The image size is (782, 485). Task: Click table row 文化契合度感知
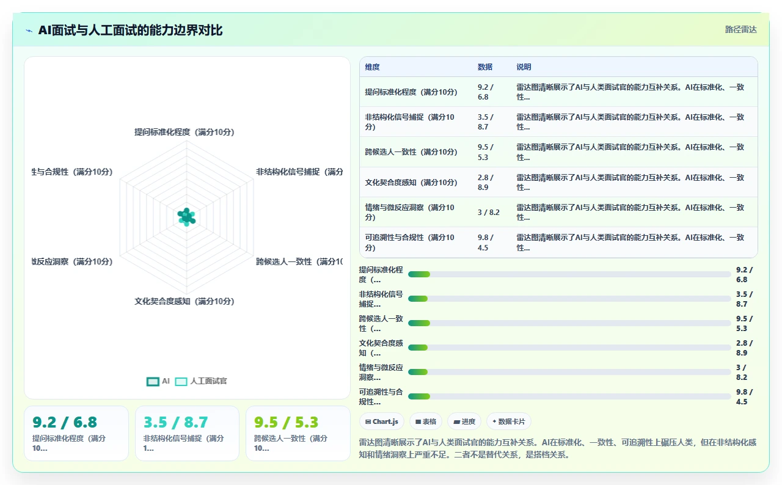[x=558, y=182]
